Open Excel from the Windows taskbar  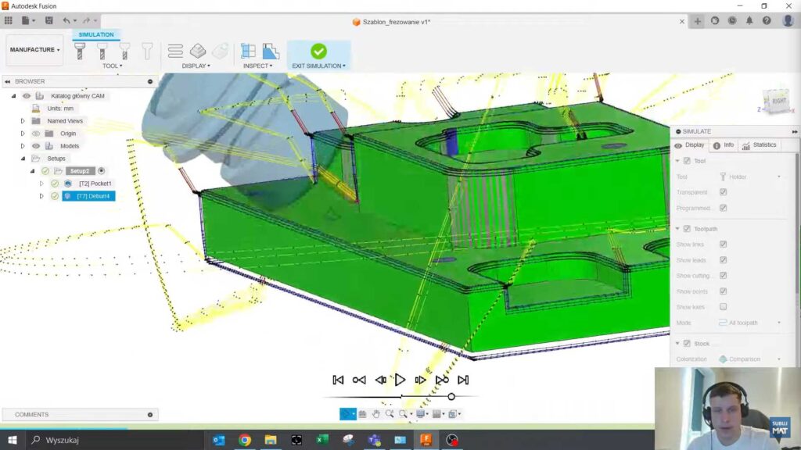click(321, 441)
